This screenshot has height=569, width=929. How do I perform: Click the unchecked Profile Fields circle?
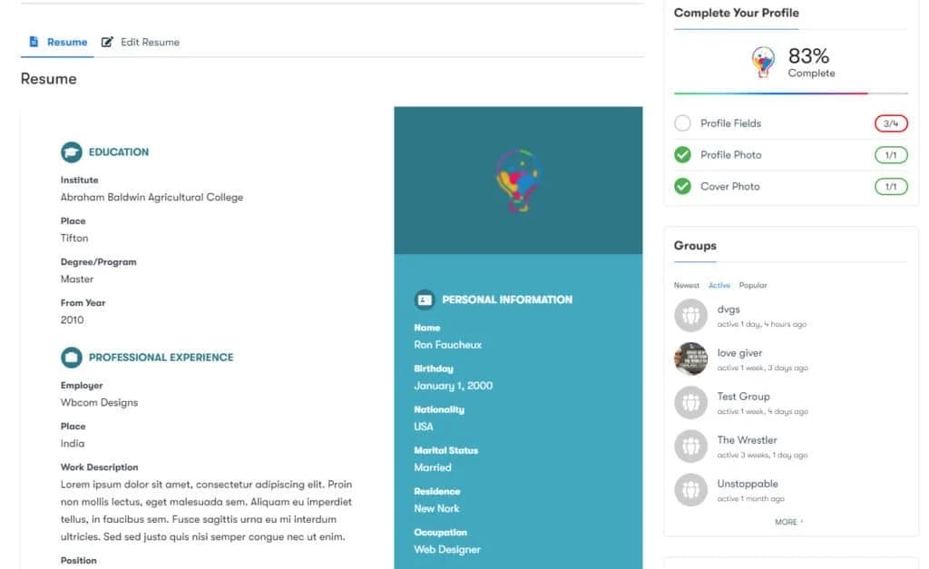point(683,123)
